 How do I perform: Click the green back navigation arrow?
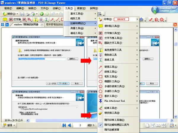[x=42, y=14]
